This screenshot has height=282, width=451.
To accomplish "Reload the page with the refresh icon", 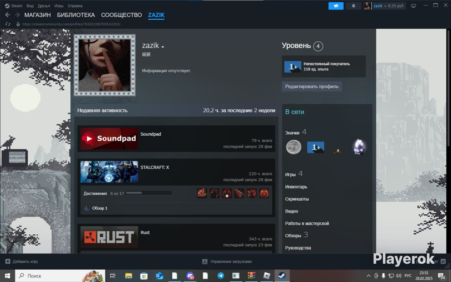I will pos(8,24).
